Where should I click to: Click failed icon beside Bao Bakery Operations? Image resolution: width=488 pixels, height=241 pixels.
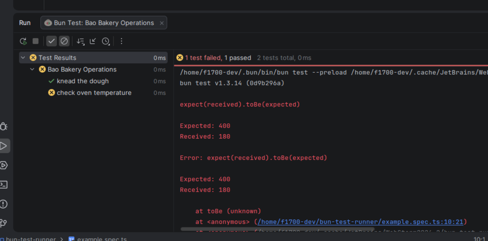[x=42, y=69]
